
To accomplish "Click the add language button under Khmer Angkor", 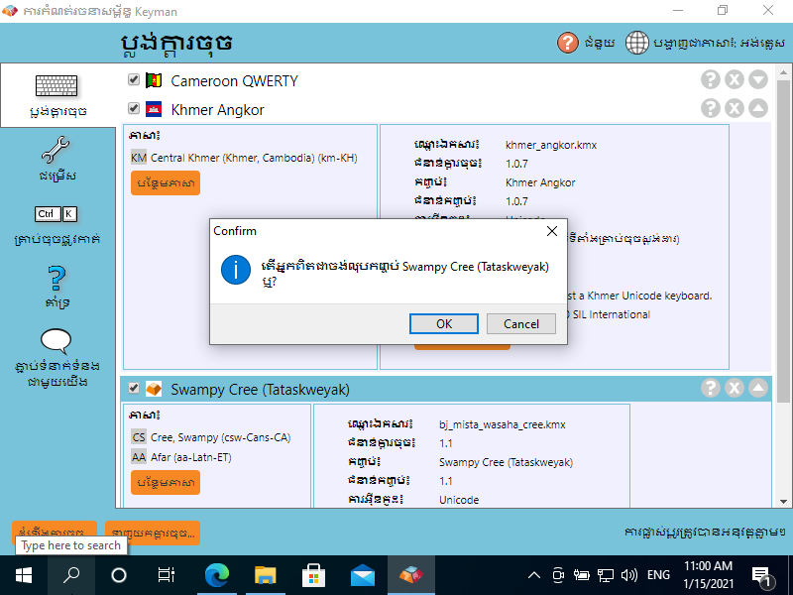I will 166,183.
